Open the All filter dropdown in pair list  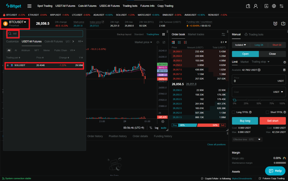click(x=80, y=41)
